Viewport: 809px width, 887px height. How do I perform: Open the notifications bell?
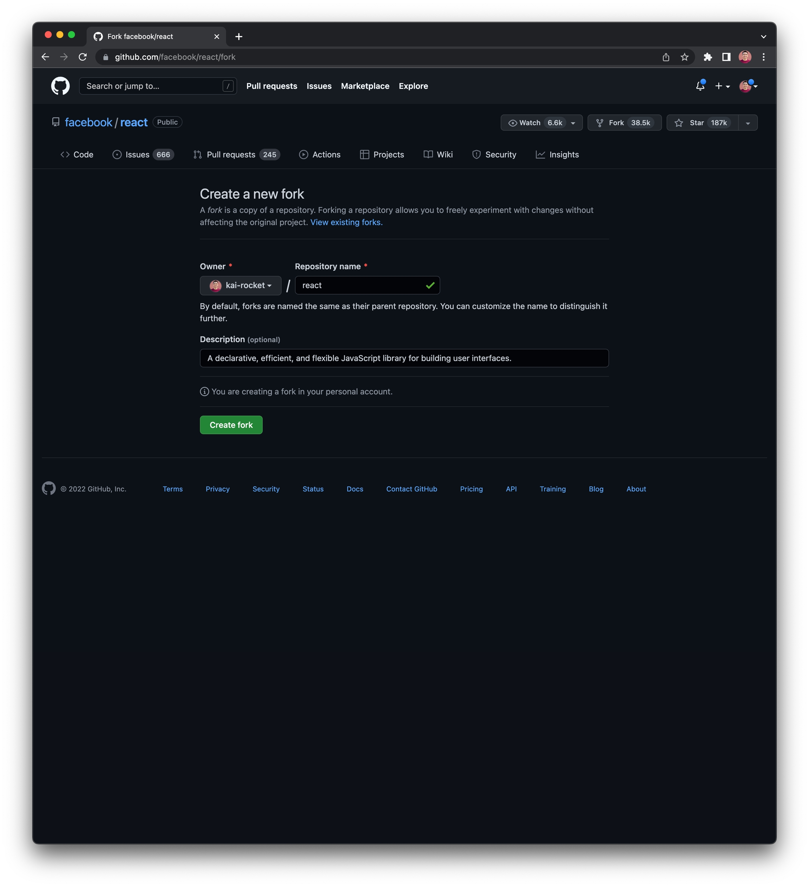pos(700,86)
